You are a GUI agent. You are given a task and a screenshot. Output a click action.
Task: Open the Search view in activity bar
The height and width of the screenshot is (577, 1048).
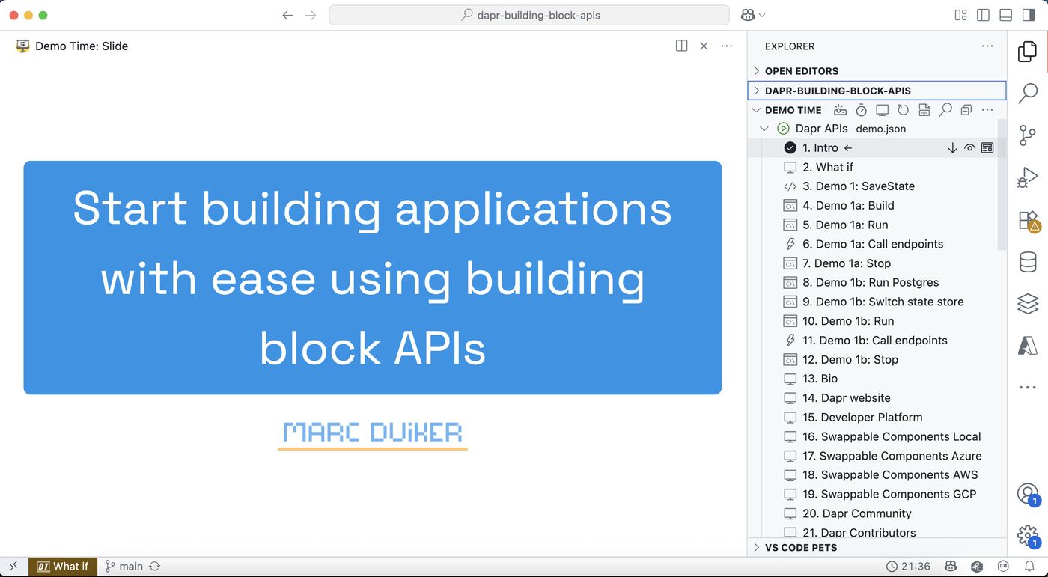tap(1028, 94)
